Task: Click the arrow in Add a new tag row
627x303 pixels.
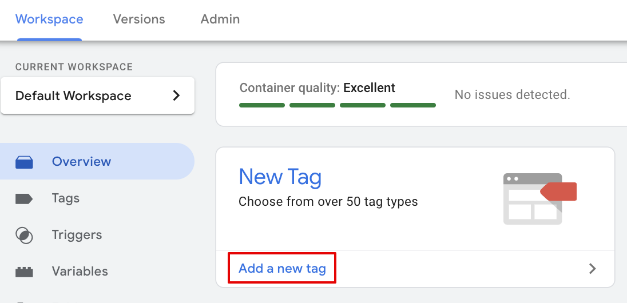Action: click(x=593, y=269)
